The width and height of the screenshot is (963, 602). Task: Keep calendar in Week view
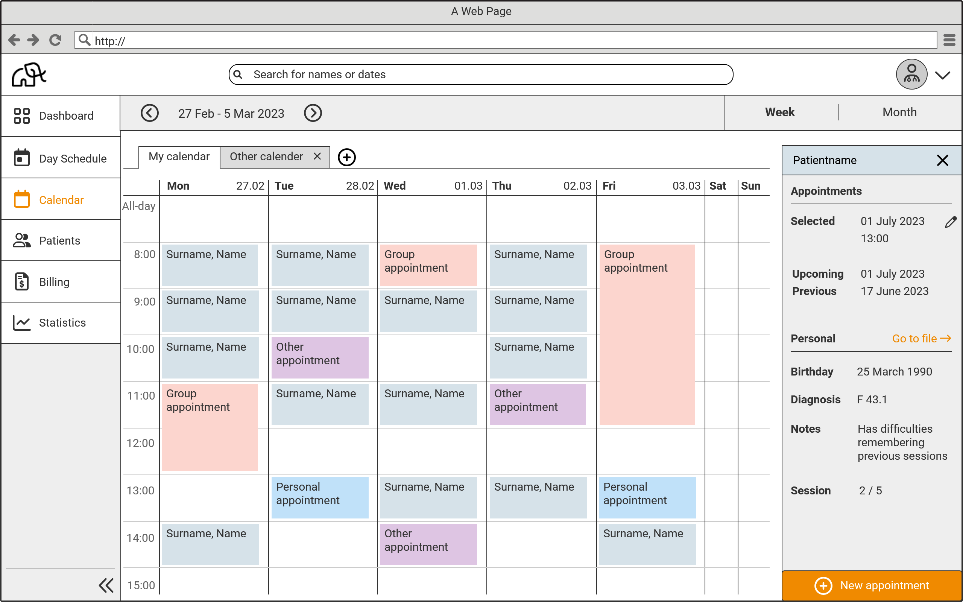coord(779,112)
